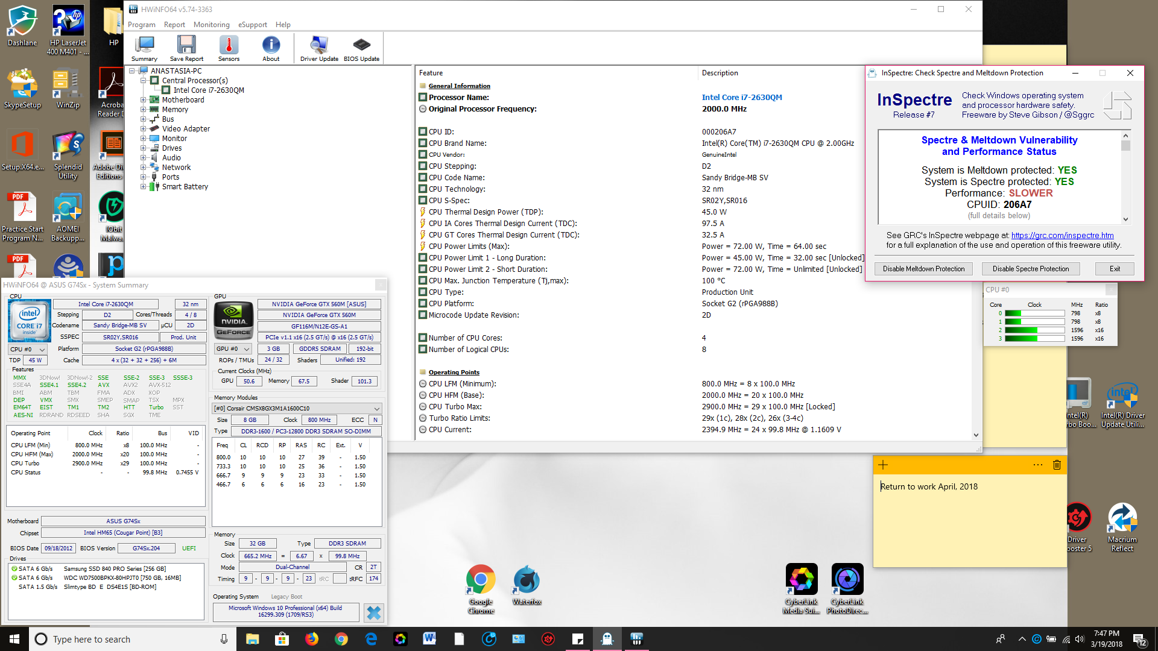Screen dimensions: 1158x651
Task: Delete the sticky note with trash icon
Action: pos(1057,465)
